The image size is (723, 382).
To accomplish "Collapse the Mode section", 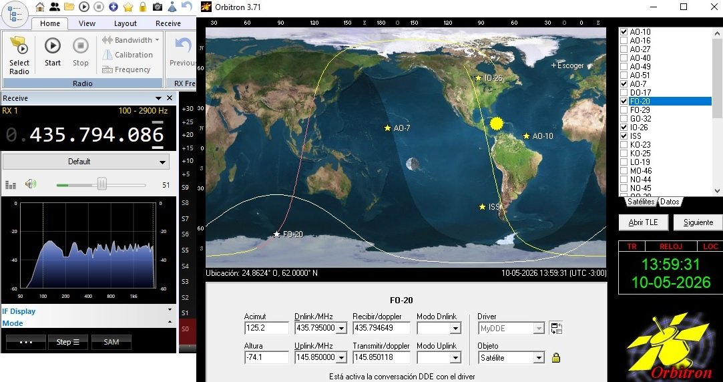I will point(170,322).
